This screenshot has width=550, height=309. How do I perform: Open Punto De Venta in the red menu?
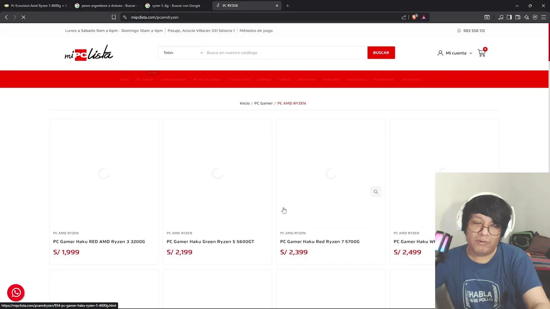(207, 79)
